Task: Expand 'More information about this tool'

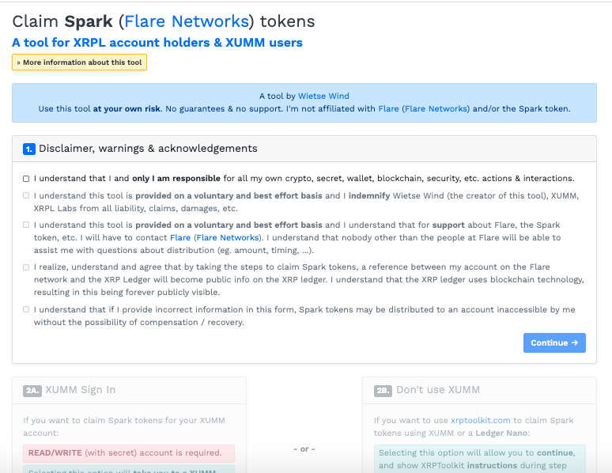Action: point(80,62)
